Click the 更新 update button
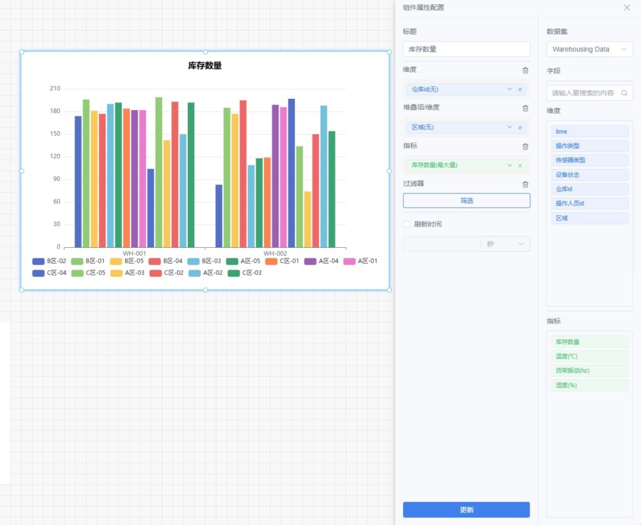Image resolution: width=641 pixels, height=525 pixels. (466, 510)
